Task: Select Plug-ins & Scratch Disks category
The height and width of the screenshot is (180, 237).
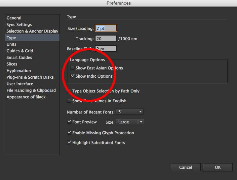Action: coord(30,77)
